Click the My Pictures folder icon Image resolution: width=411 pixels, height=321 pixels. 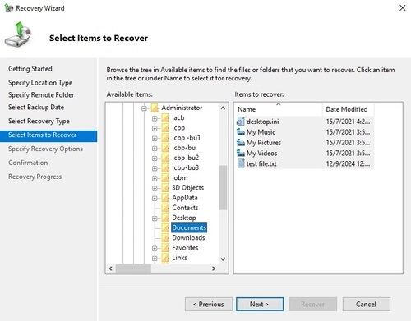241,143
